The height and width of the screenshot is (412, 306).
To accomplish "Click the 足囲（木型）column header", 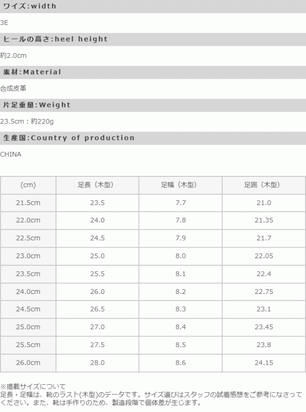I will [x=263, y=185].
